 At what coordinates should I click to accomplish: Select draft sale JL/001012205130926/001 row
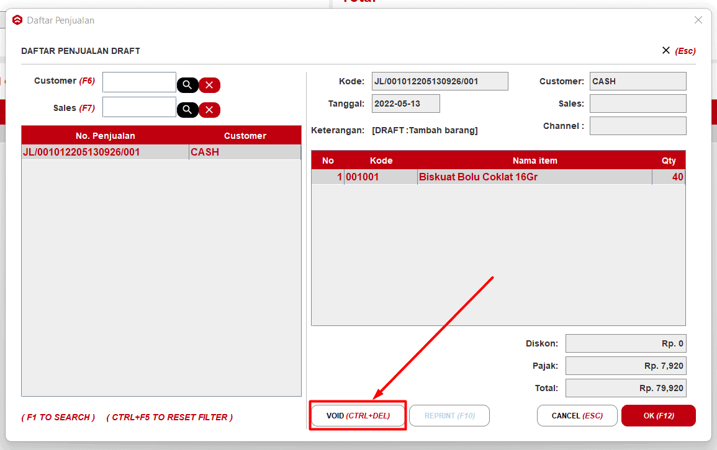click(105, 152)
